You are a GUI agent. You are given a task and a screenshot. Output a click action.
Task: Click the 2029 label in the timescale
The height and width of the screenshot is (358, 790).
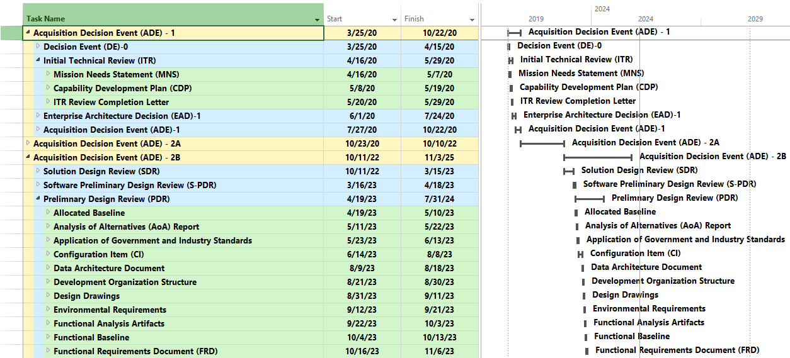pyautogui.click(x=755, y=19)
